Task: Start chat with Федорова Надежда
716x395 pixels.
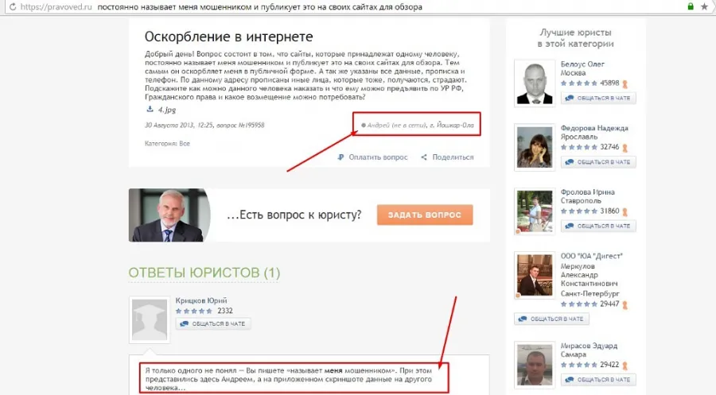Action: pyautogui.click(x=598, y=162)
